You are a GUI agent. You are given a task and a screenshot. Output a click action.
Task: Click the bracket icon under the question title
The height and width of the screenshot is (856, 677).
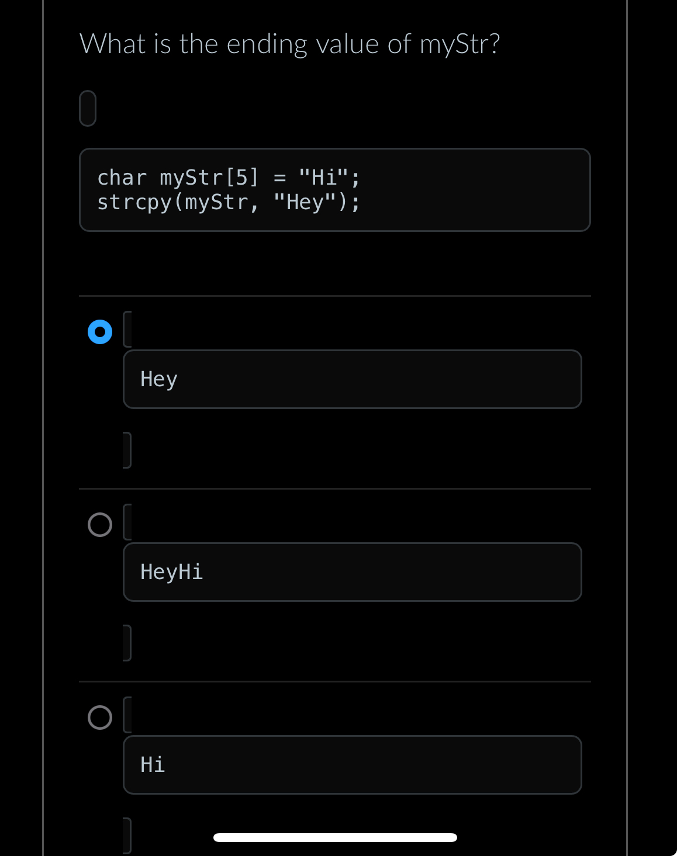pyautogui.click(x=88, y=108)
